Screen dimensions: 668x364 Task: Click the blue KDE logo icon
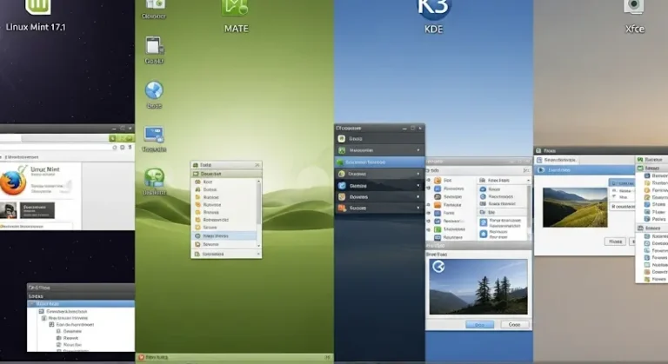(434, 9)
